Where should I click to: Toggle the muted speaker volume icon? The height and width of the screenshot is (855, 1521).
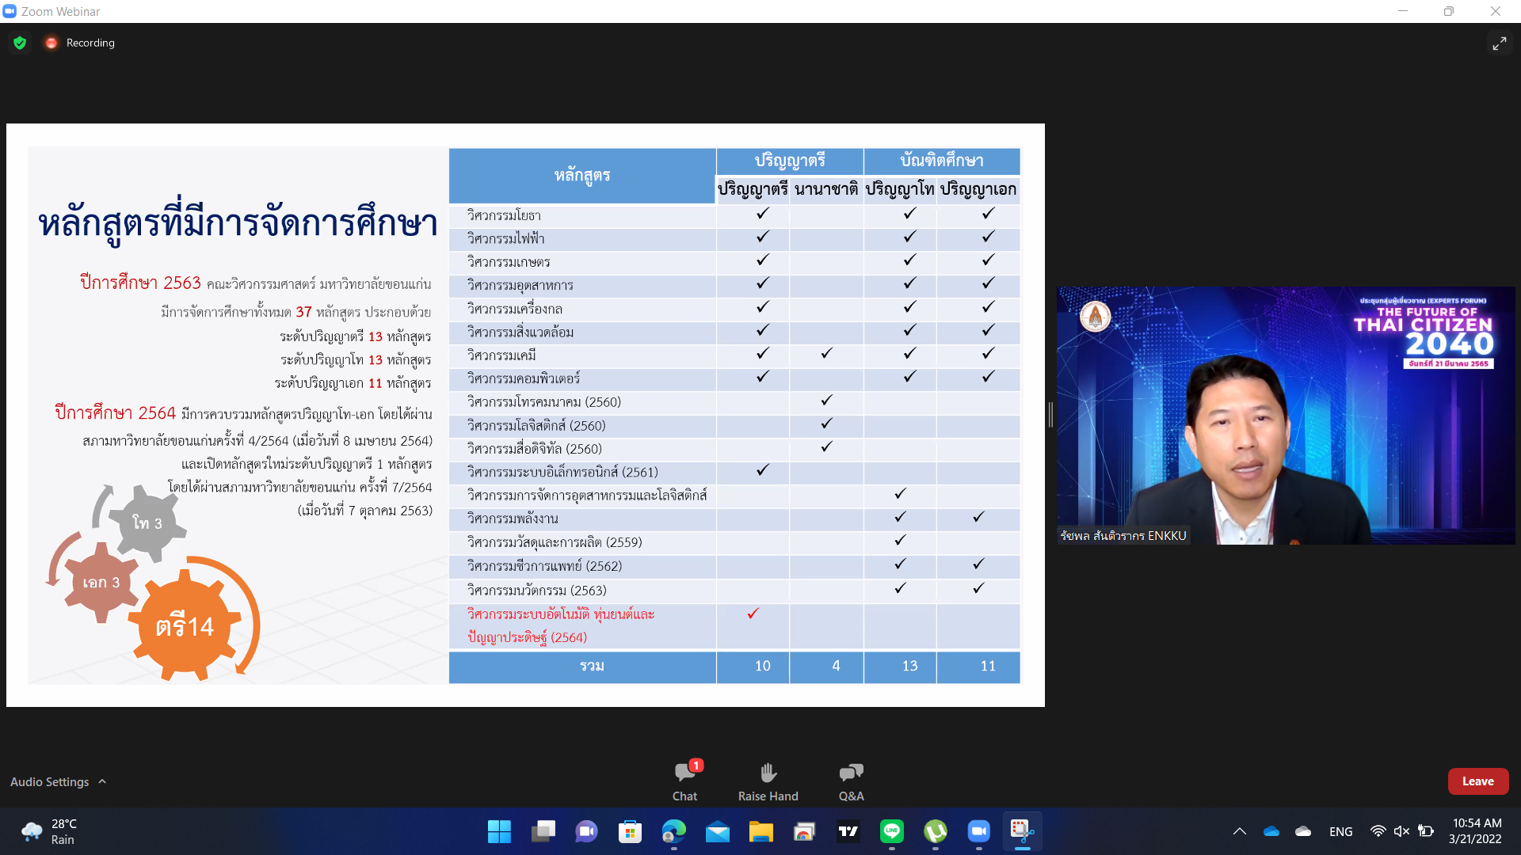(x=1401, y=831)
